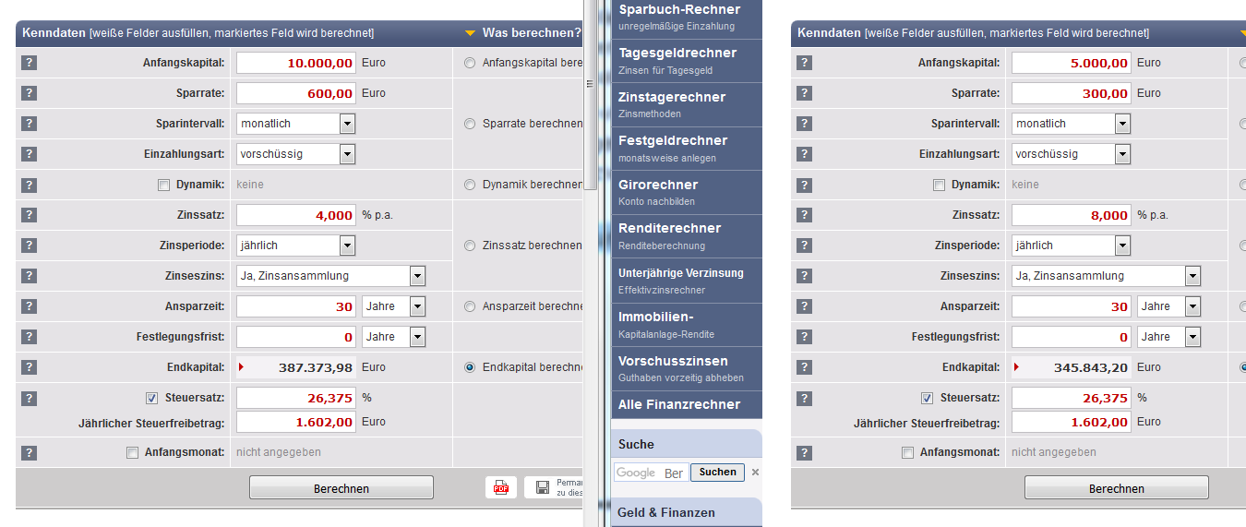The width and height of the screenshot is (1246, 527).
Task: Open Sparintervall dropdown in left calculator
Action: [x=296, y=124]
